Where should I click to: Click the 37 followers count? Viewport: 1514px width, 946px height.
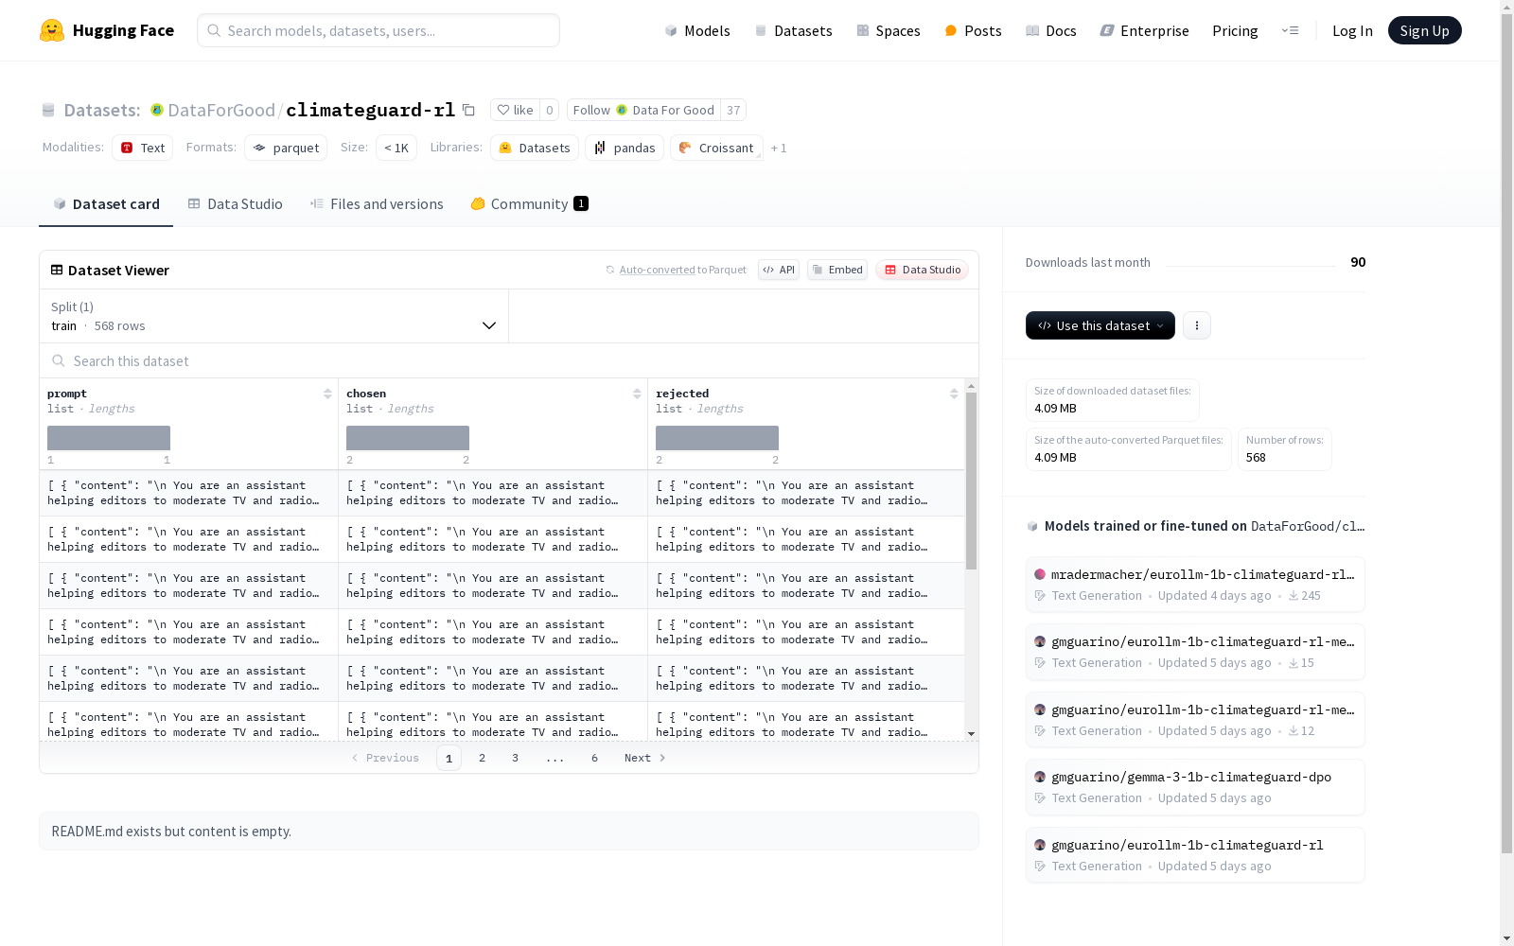point(733,110)
